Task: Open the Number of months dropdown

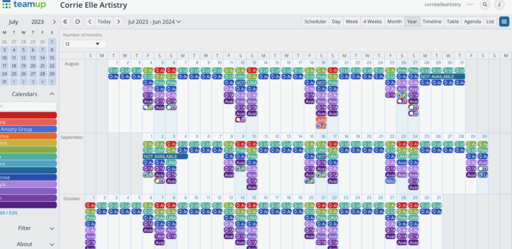Action: point(84,43)
